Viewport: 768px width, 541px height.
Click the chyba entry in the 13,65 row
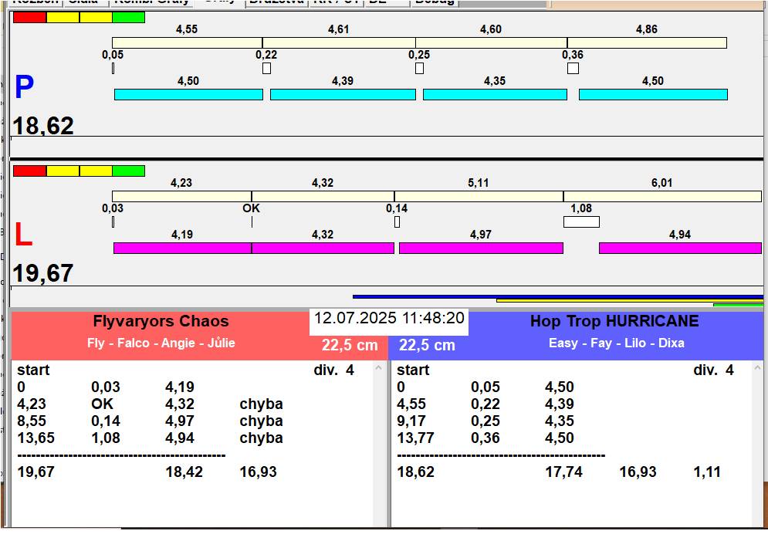pyautogui.click(x=261, y=438)
